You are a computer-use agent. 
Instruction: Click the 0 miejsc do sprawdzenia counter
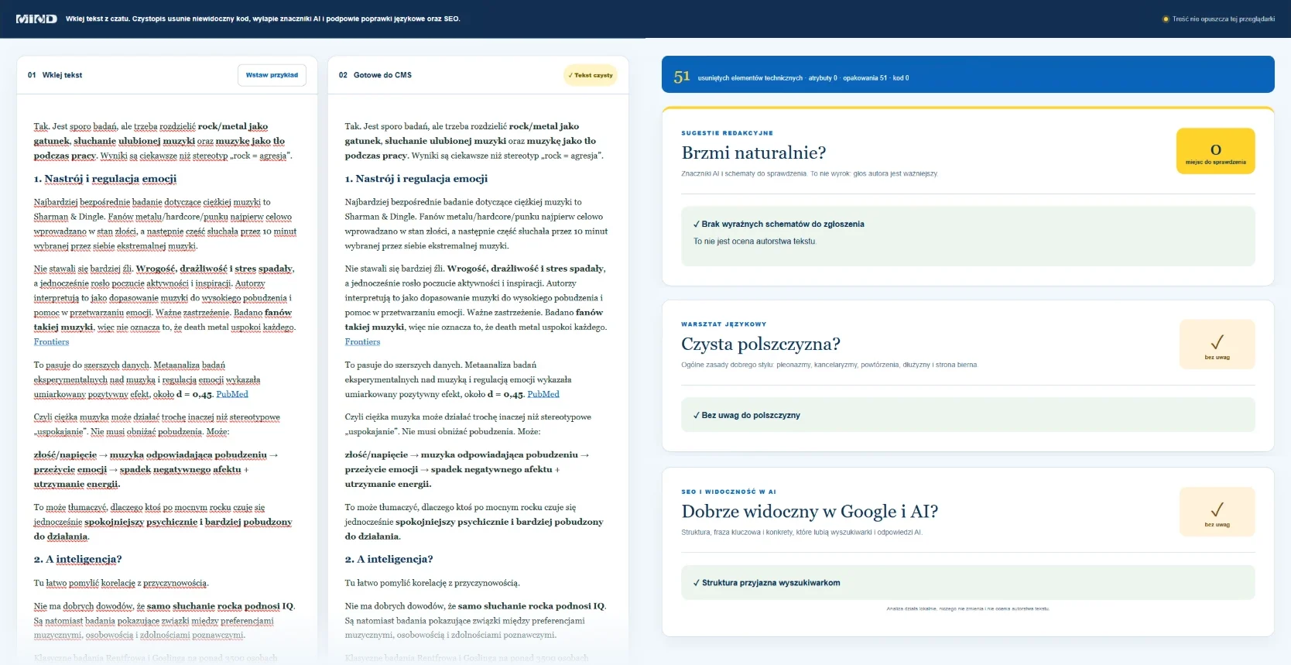1215,151
